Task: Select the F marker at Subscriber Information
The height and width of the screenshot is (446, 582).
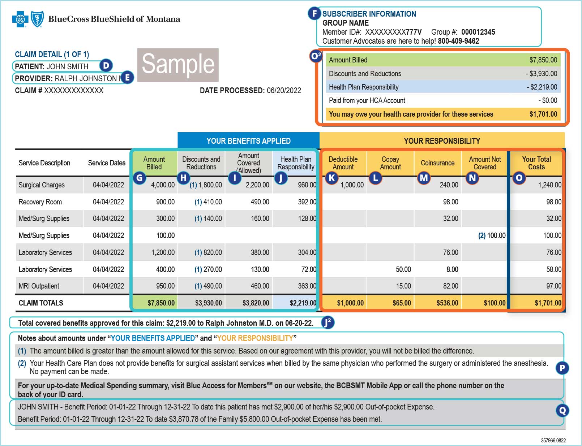Action: [314, 14]
